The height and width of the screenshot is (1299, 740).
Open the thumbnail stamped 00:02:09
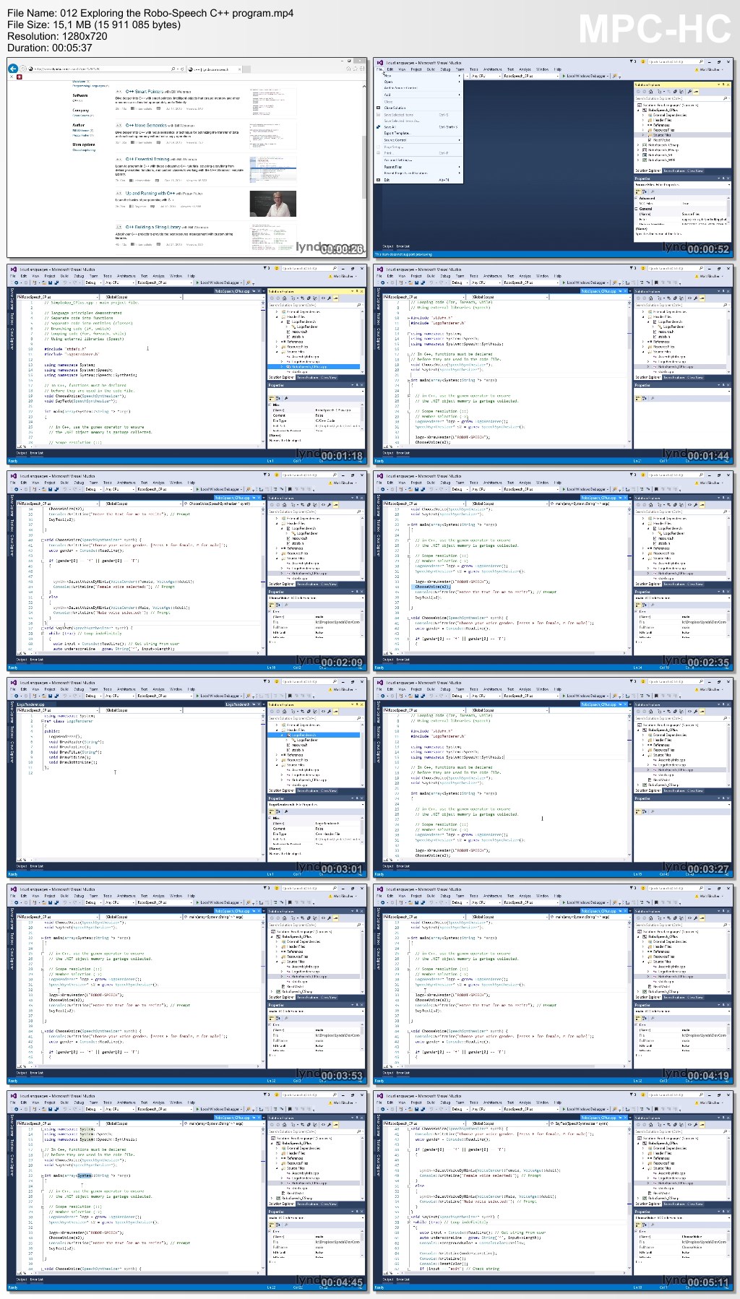pyautogui.click(x=186, y=571)
